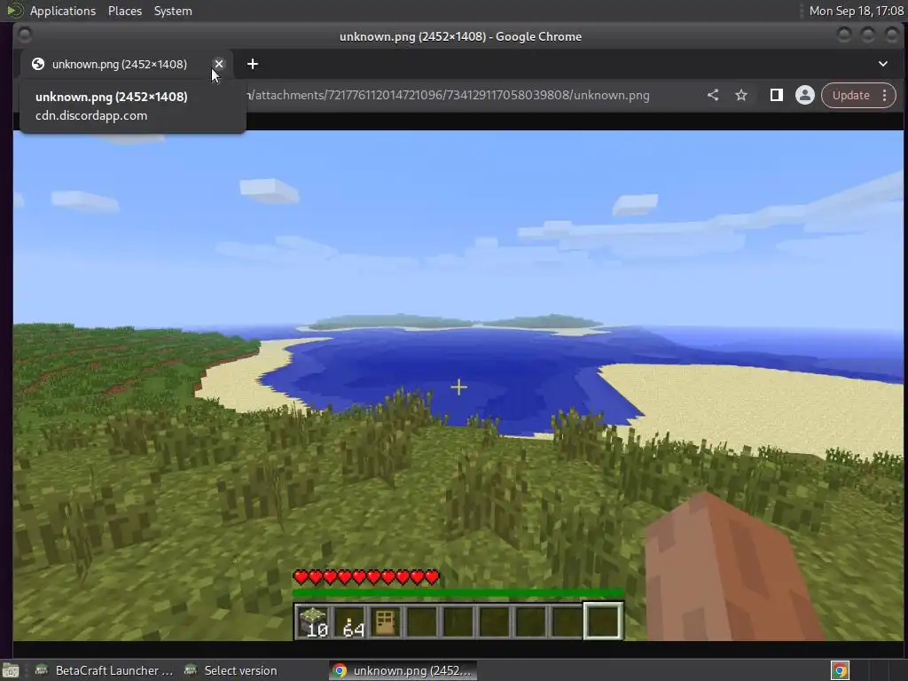This screenshot has width=908, height=681.
Task: Click the address bar URL text
Action: [x=448, y=95]
